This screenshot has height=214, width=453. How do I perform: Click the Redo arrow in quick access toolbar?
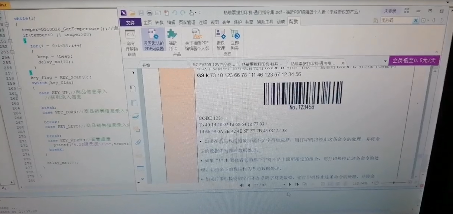[184, 13]
